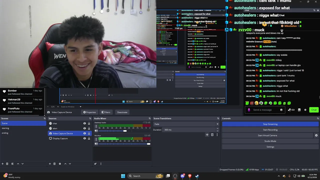Viewport: 320px width, 180px height.
Task: Open OBS Settings button
Action: tap(270, 147)
